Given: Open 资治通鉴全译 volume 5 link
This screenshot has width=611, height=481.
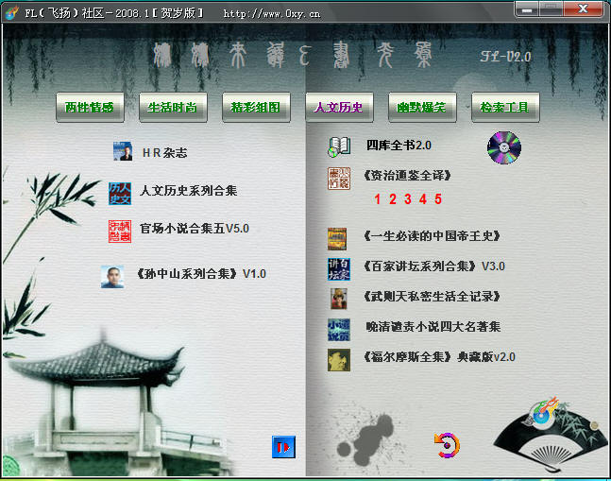Looking at the screenshot, I should 438,199.
